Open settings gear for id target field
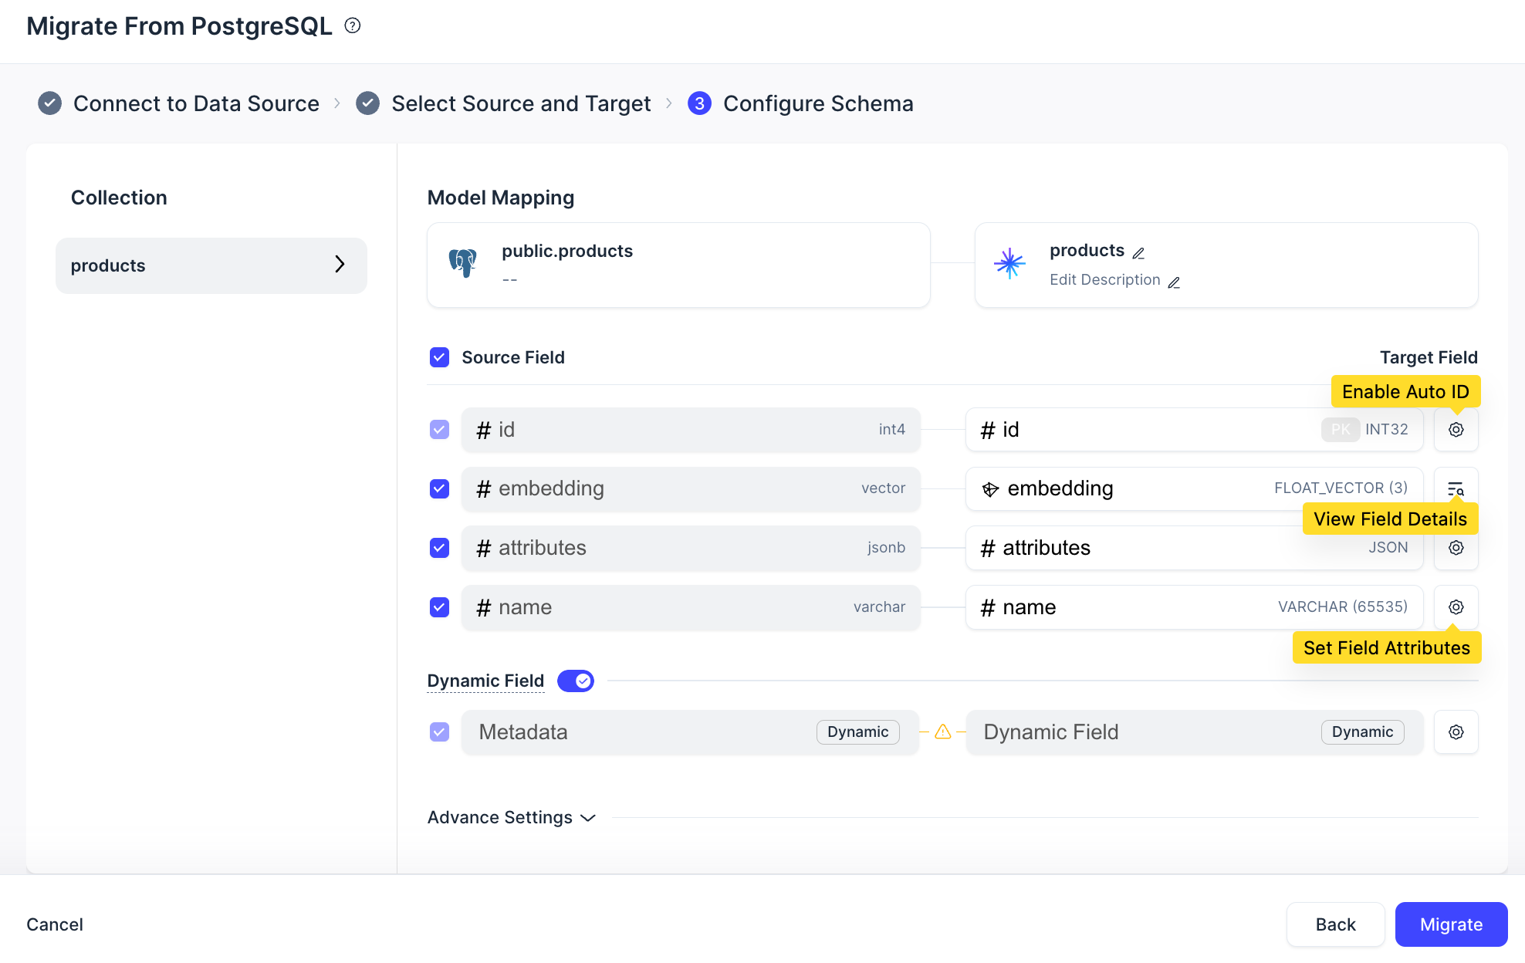The width and height of the screenshot is (1525, 963). [x=1456, y=430]
